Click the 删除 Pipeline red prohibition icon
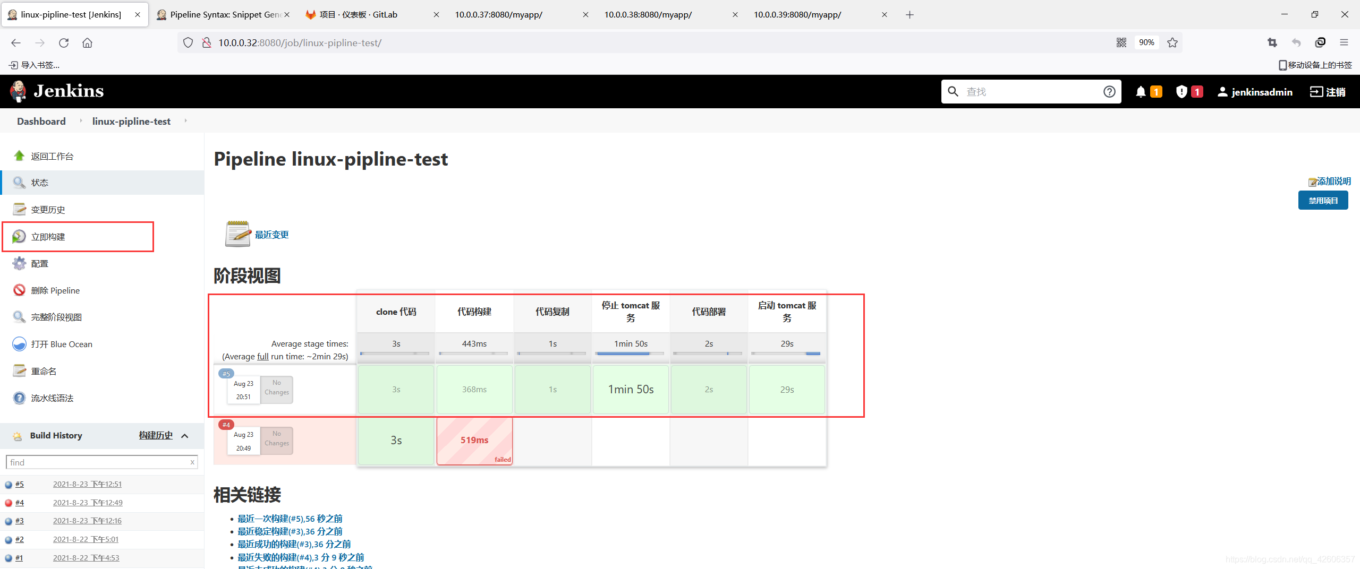This screenshot has width=1360, height=569. 19,290
